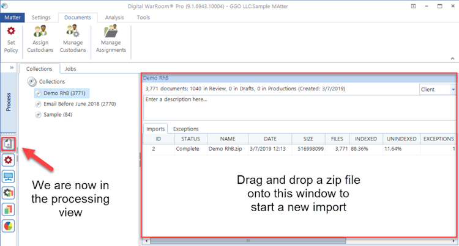
Task: Open the pie chart sidebar icon
Action: point(8,226)
